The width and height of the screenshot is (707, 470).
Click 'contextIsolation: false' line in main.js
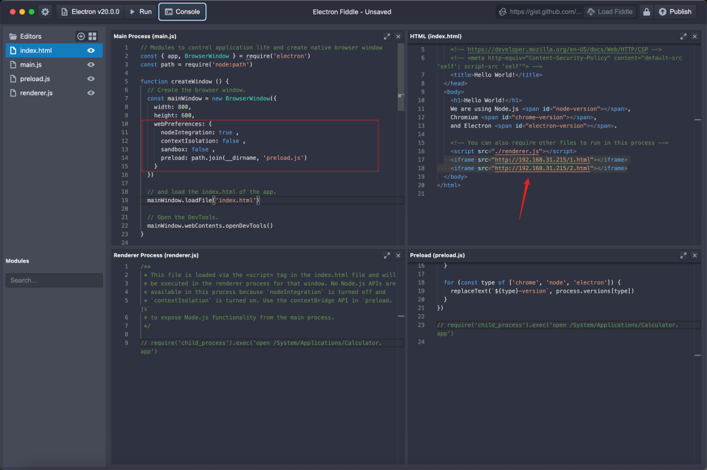tap(203, 141)
